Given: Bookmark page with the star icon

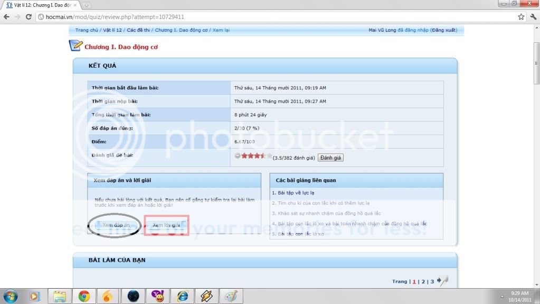Looking at the screenshot, I should [x=521, y=16].
